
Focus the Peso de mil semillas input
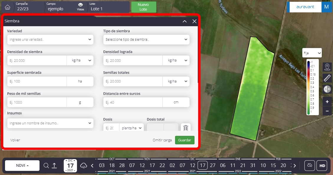(37, 102)
